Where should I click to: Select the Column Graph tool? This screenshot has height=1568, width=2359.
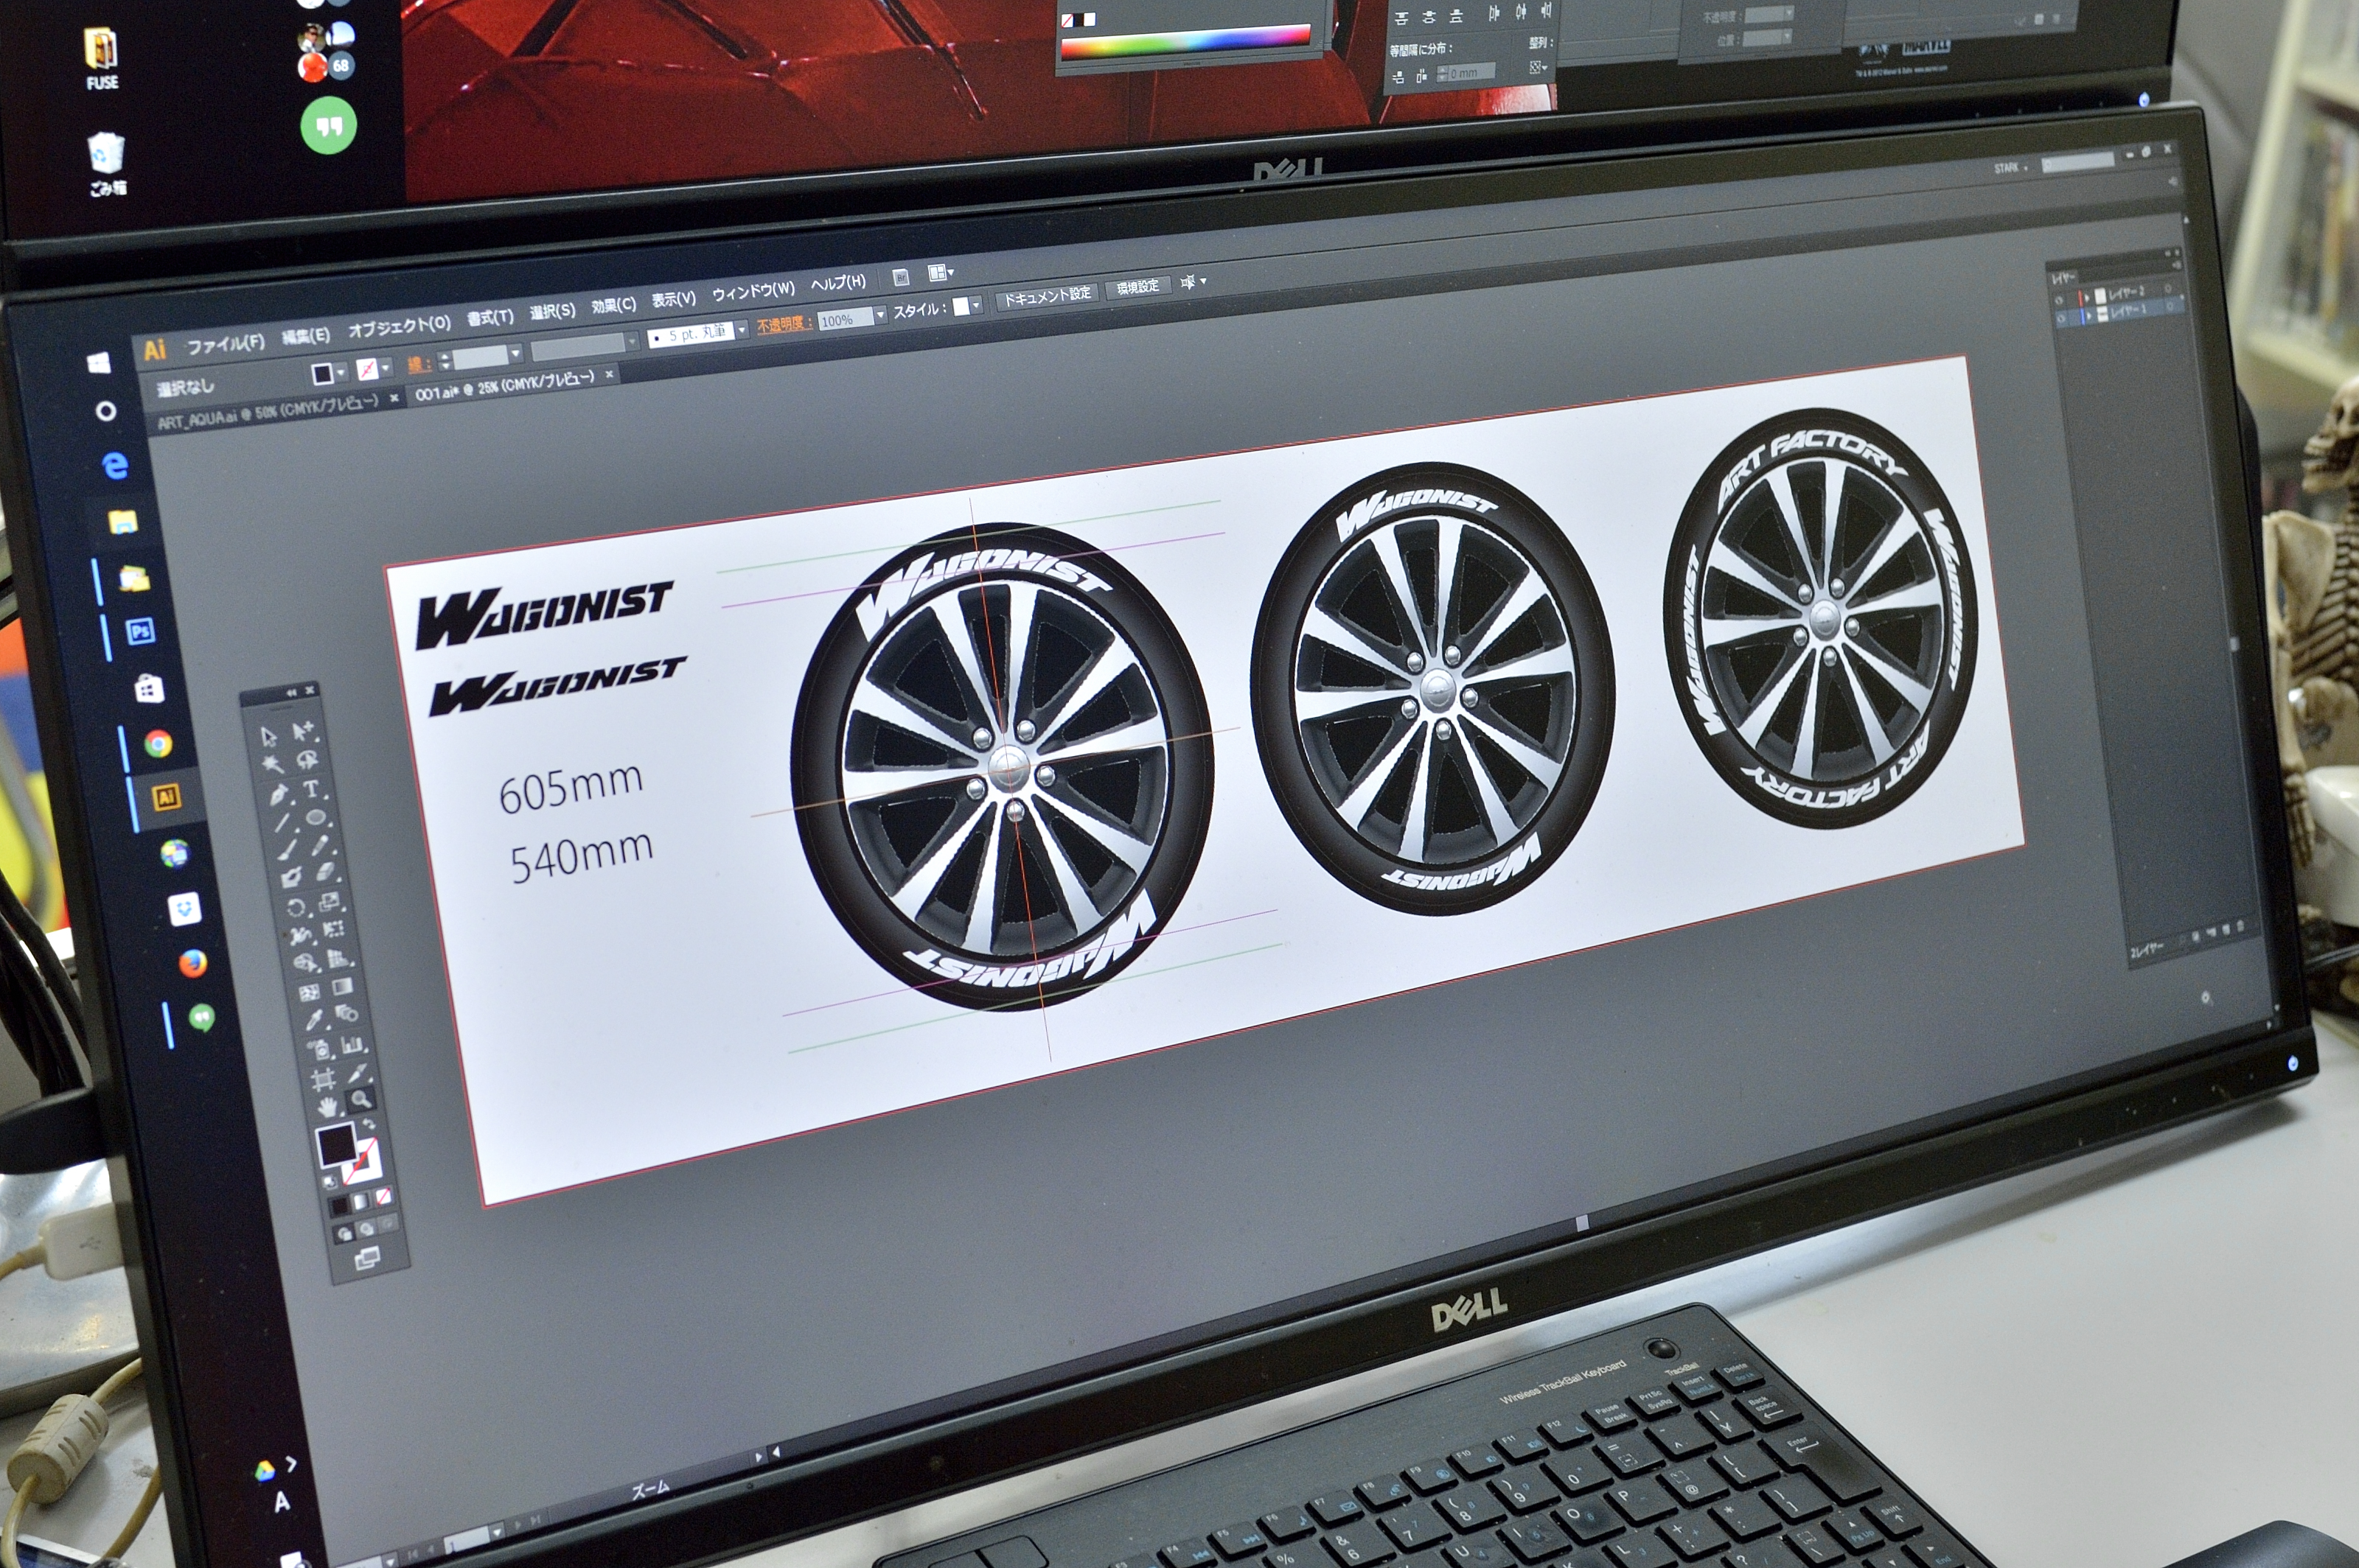point(352,1044)
